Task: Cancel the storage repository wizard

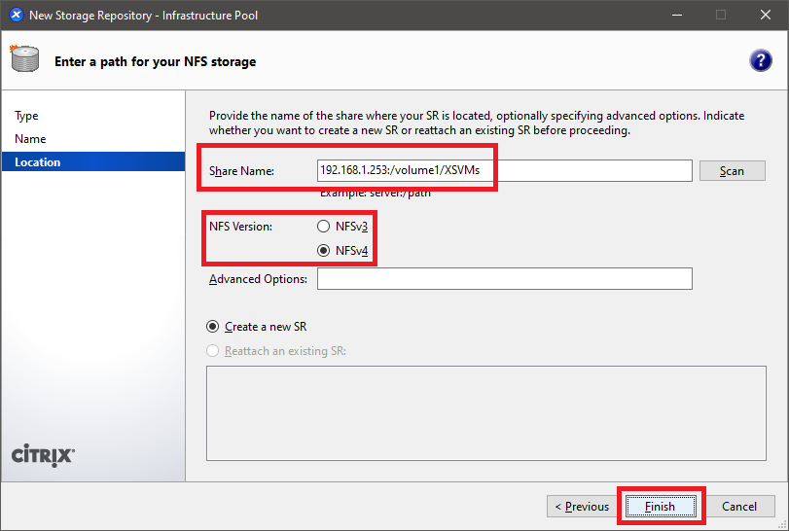Action: coord(739,506)
